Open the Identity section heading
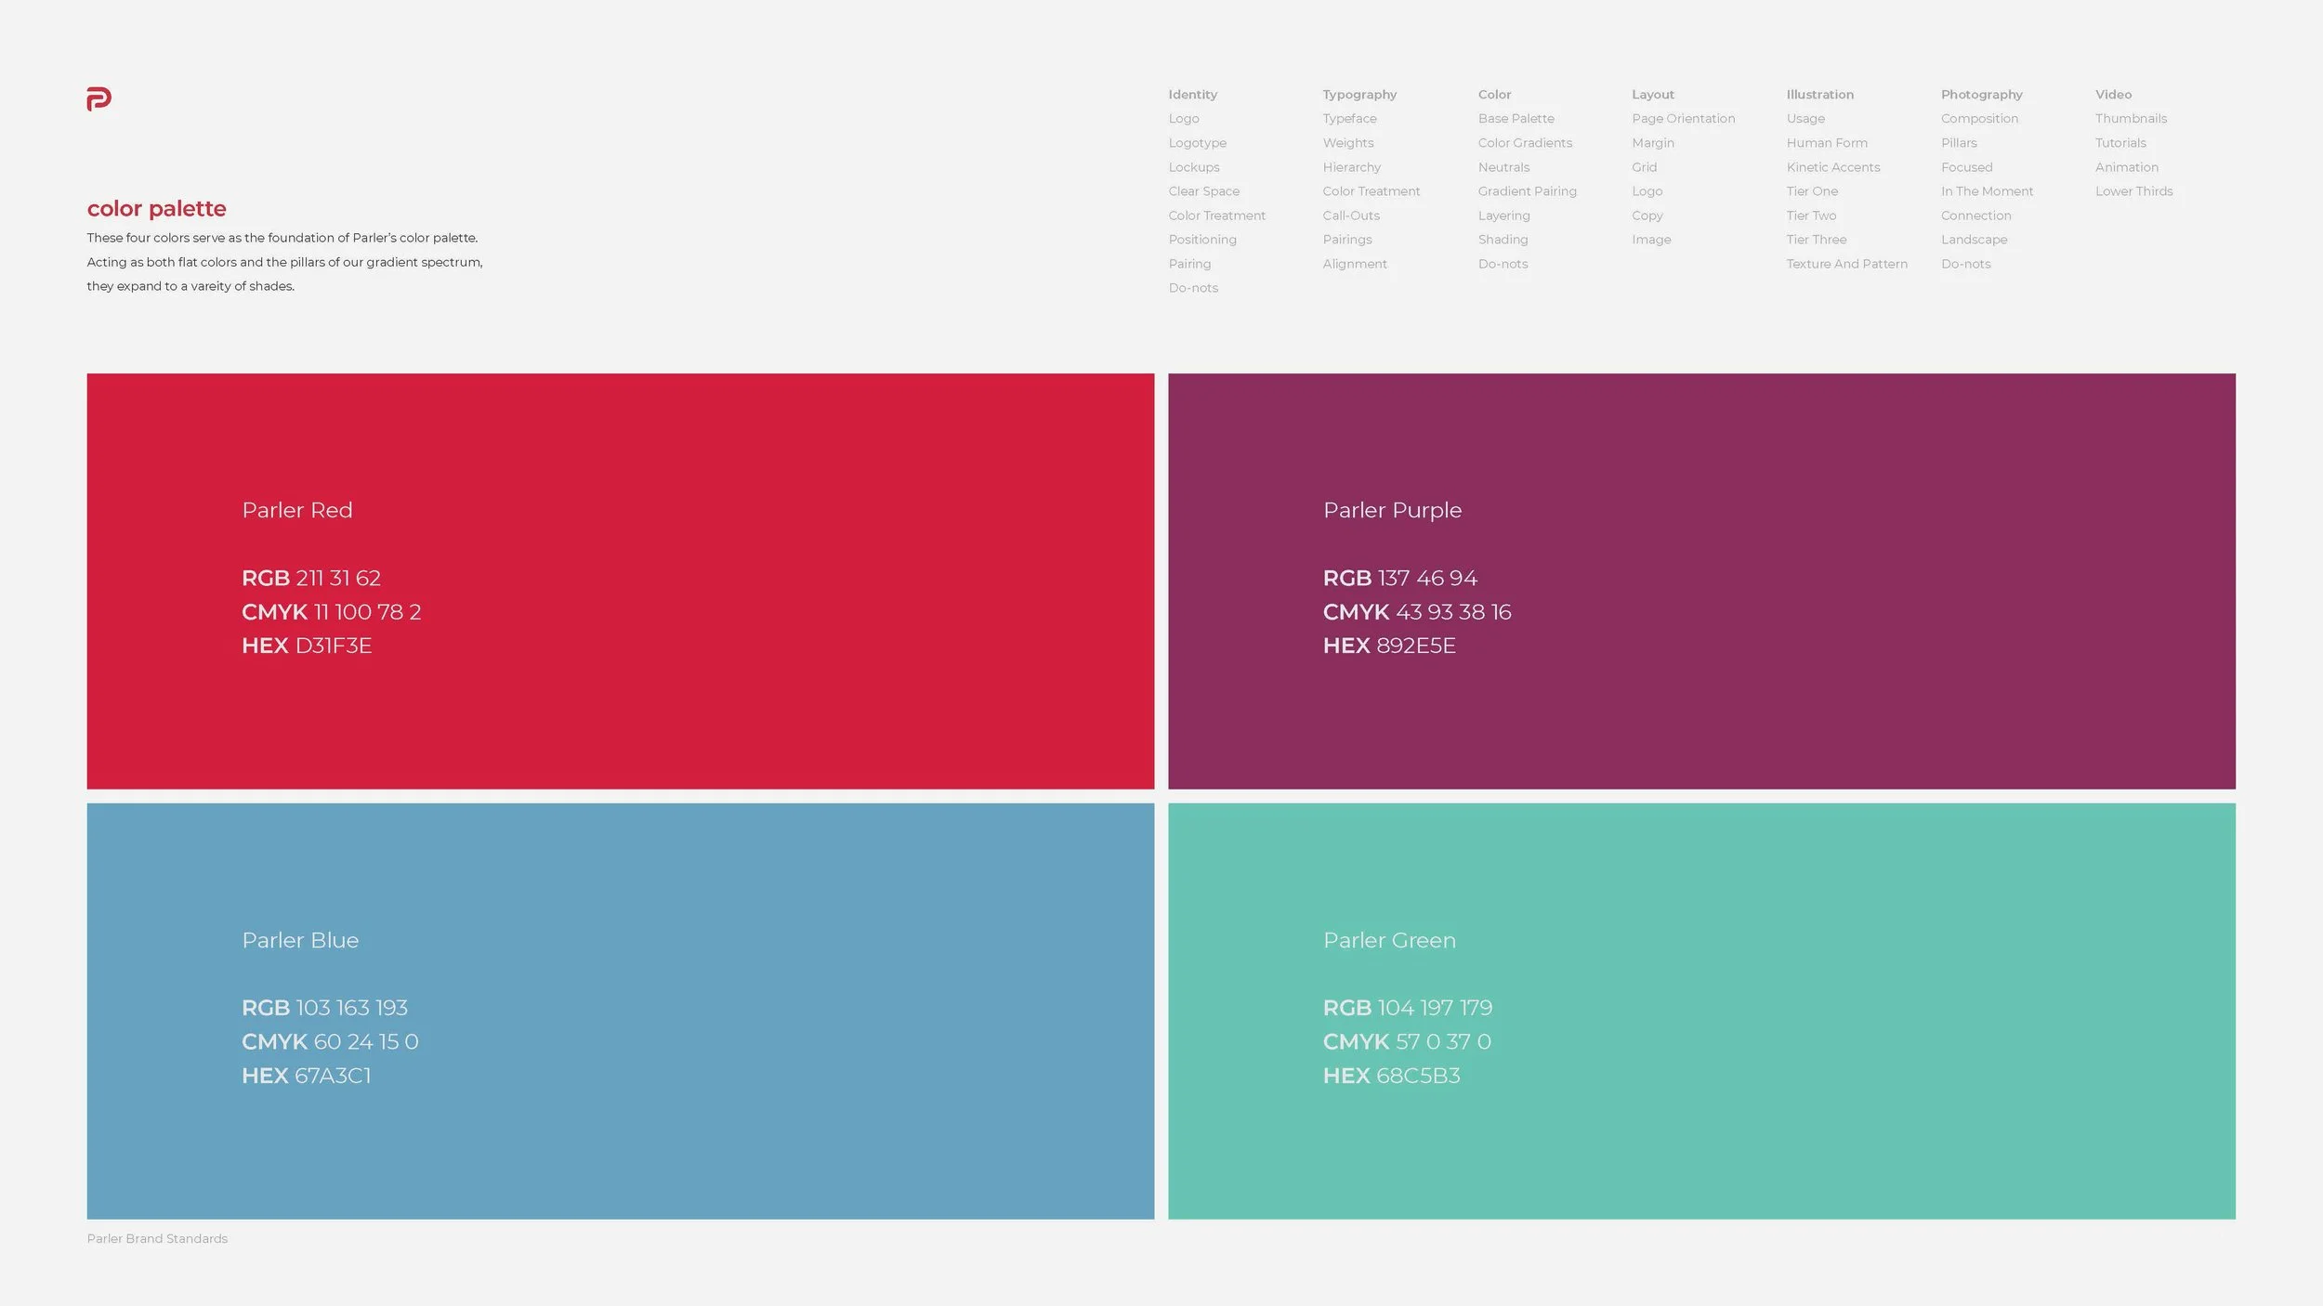The width and height of the screenshot is (2323, 1306). click(1192, 95)
